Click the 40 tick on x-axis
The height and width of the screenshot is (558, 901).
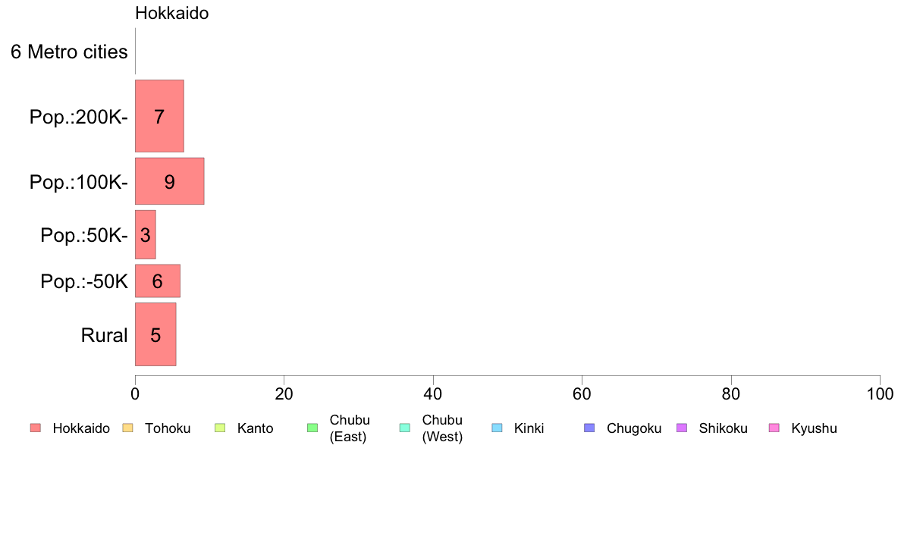pos(433,393)
